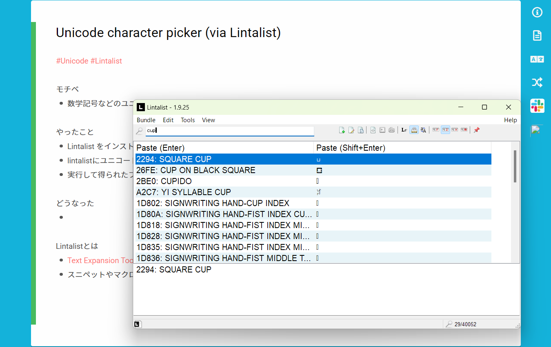Image resolution: width=551 pixels, height=347 pixels.
Task: Click the "Lintalistとは" heading on the page
Action: click(77, 246)
